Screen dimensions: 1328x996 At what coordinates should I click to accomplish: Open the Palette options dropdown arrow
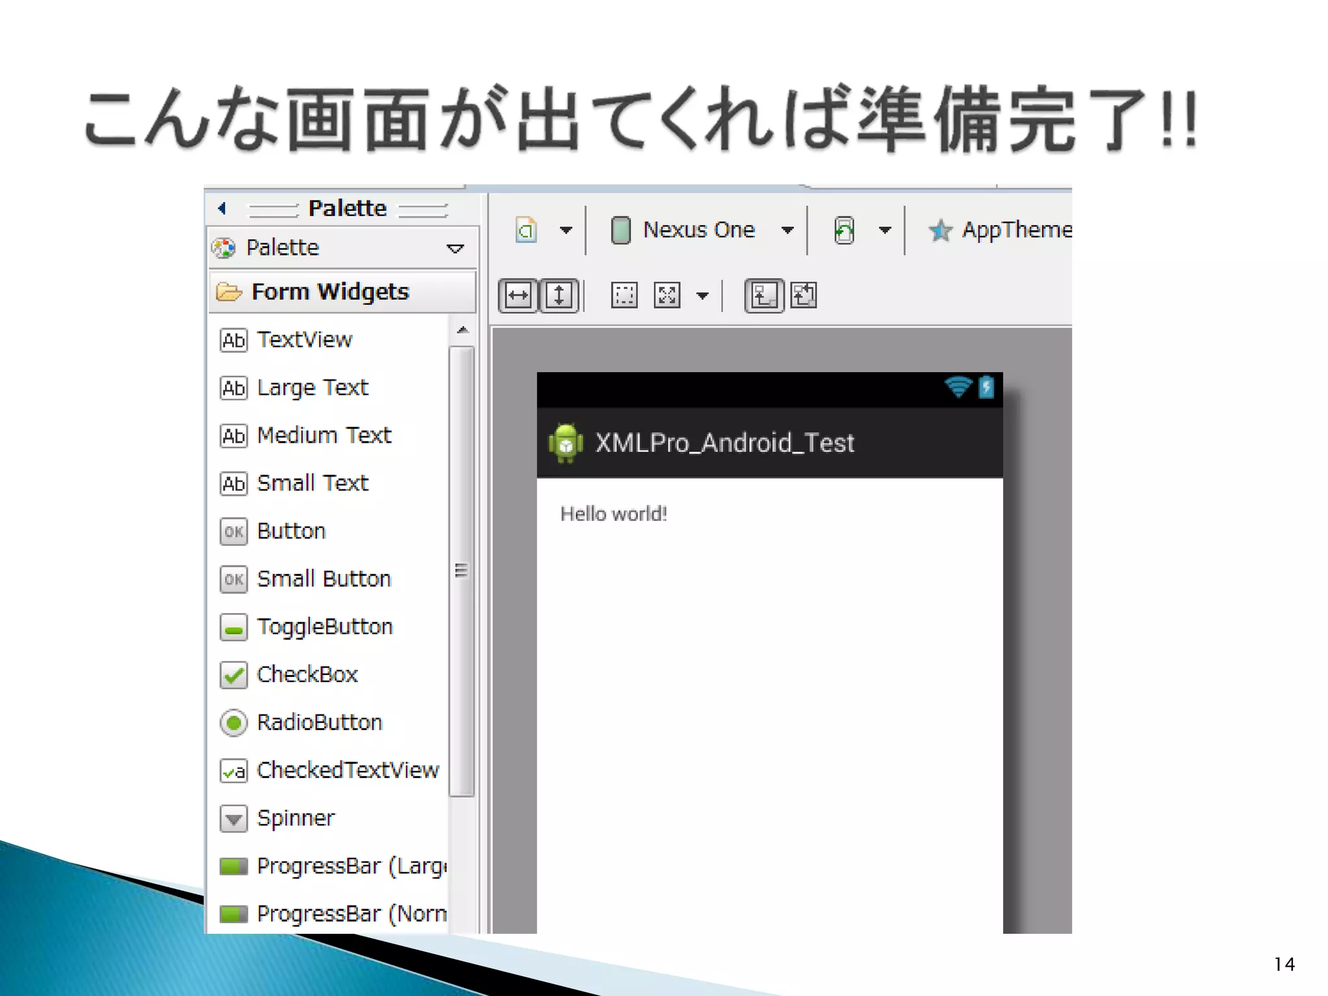[455, 248]
